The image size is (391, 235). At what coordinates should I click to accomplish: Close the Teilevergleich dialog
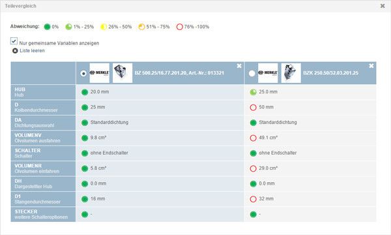[383, 6]
